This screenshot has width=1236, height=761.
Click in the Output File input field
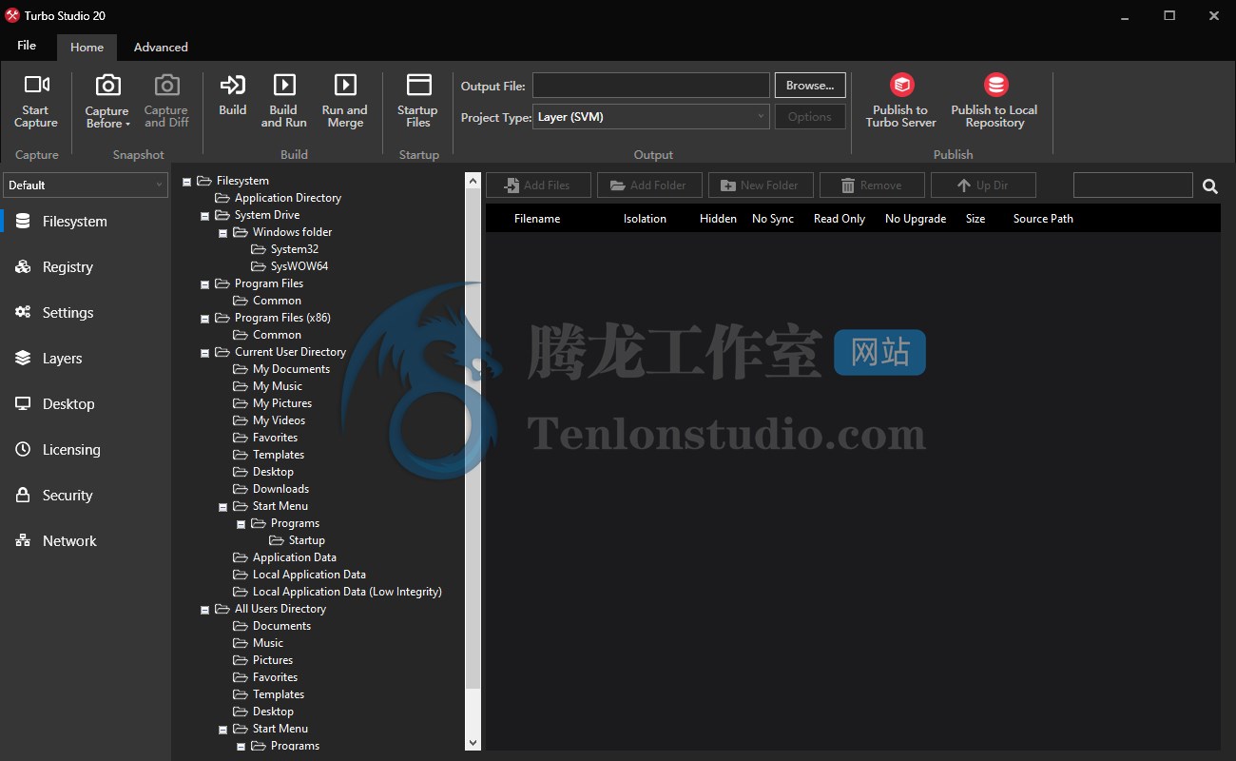[x=651, y=86]
